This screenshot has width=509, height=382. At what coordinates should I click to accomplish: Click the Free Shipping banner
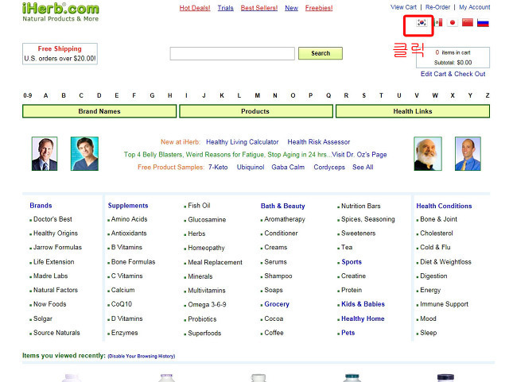(x=60, y=54)
